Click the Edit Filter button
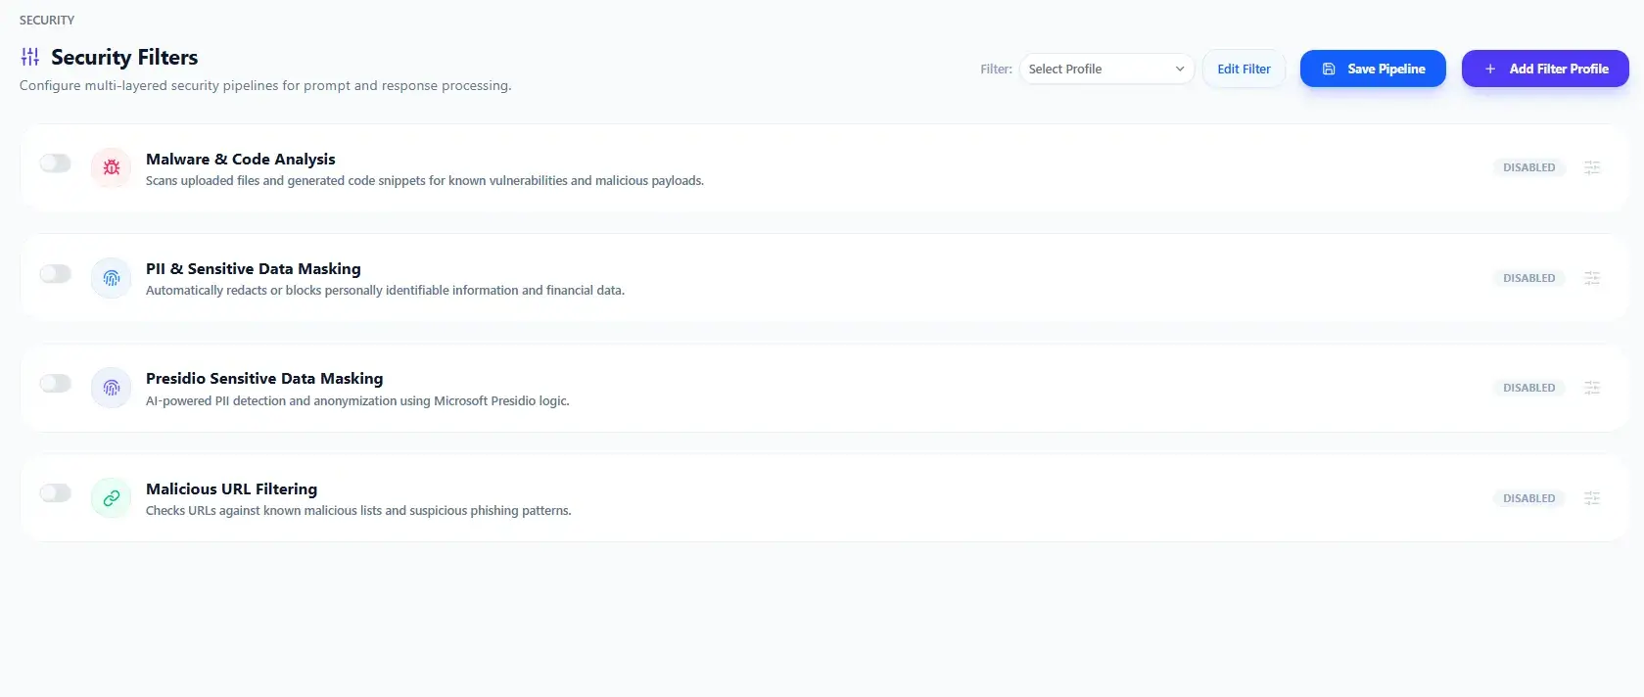This screenshot has height=697, width=1644. tap(1244, 69)
